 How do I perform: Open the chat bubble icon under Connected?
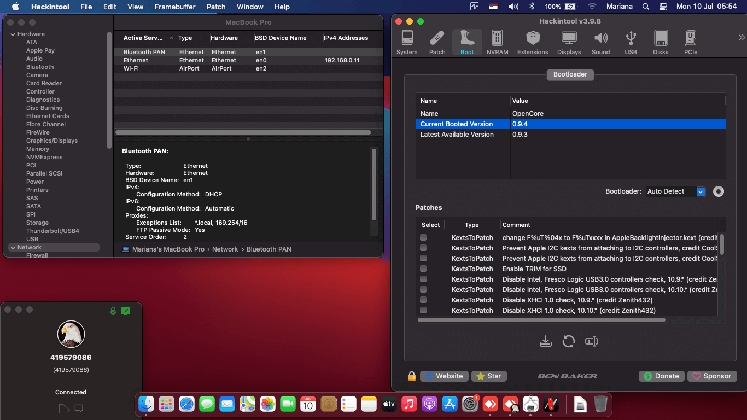pos(79,408)
